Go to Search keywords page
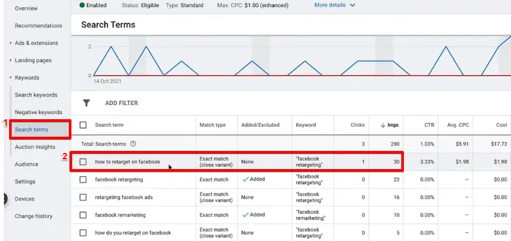This screenshot has height=241, width=511. [x=36, y=95]
